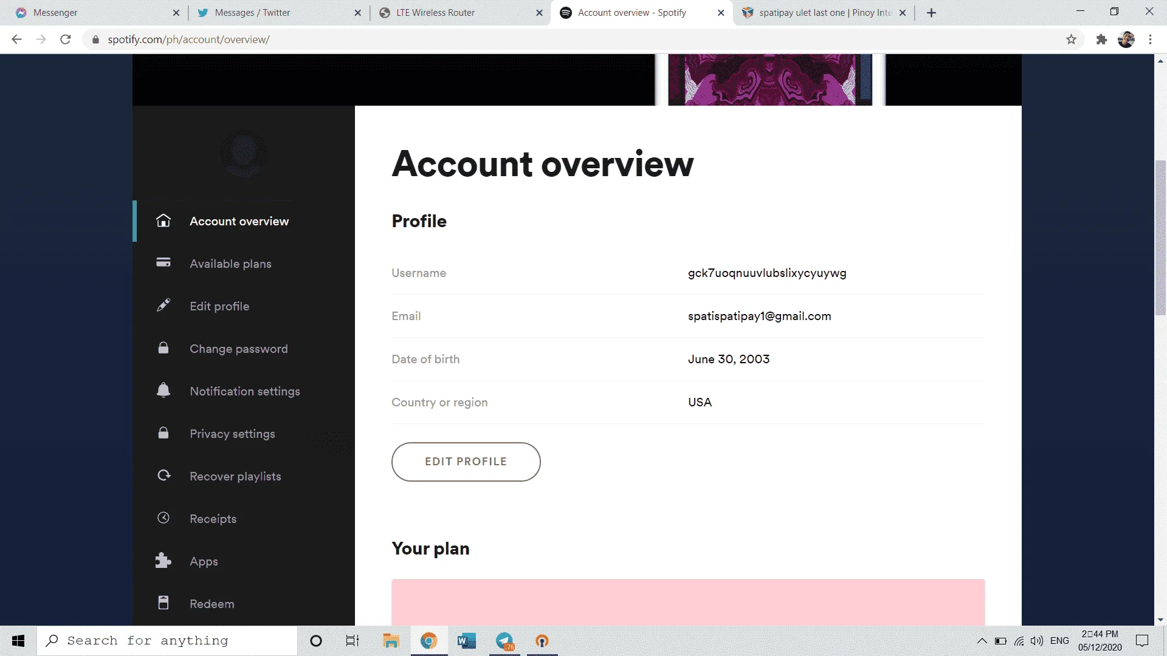The image size is (1167, 656).
Task: Open Microsoft Word from the taskbar
Action: (x=467, y=641)
